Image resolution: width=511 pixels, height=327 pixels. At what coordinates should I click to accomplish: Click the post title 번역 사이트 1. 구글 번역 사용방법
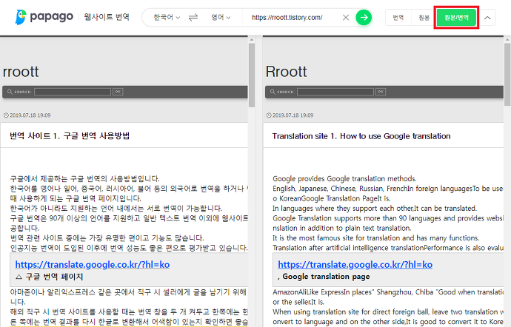click(70, 135)
